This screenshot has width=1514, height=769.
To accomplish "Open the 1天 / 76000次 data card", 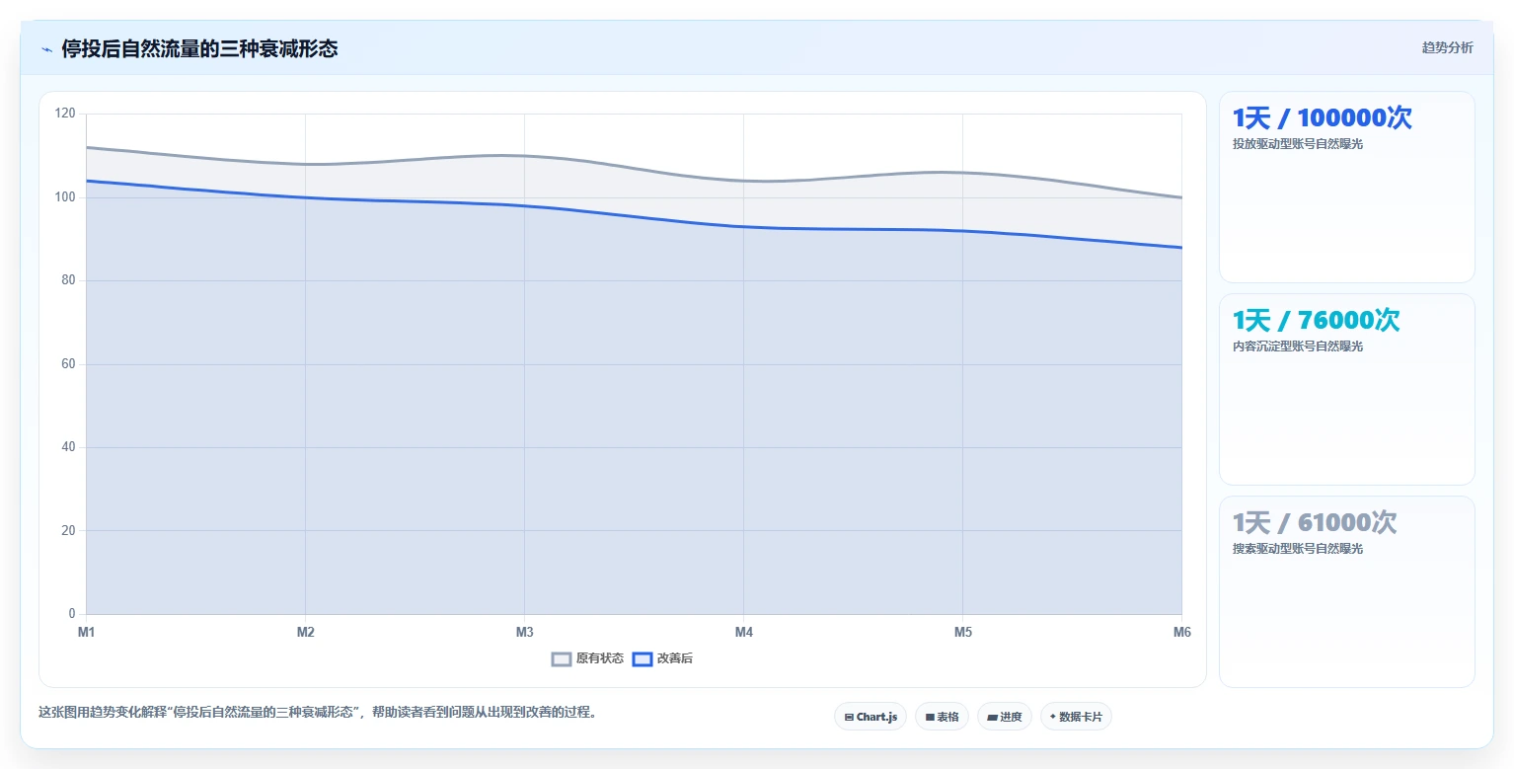I will click(1347, 389).
